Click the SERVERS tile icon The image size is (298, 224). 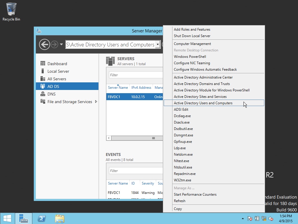110,61
